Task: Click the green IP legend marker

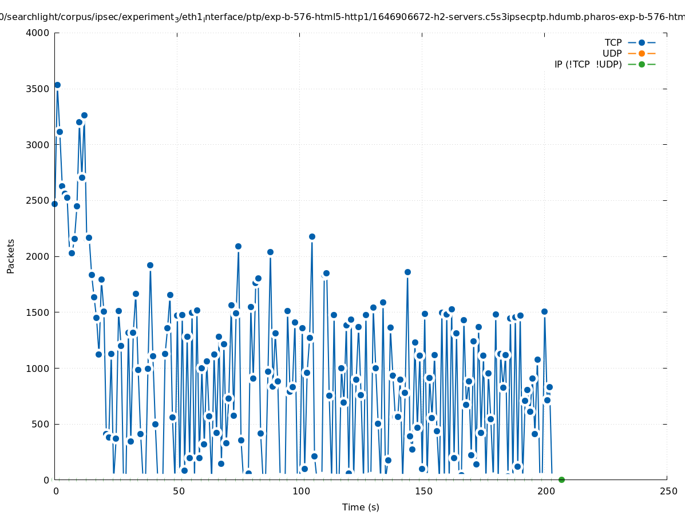Action: (642, 65)
